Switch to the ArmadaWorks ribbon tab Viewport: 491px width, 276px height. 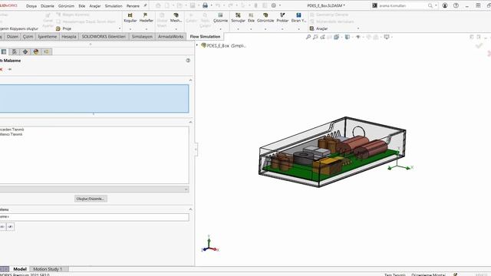[x=170, y=37]
